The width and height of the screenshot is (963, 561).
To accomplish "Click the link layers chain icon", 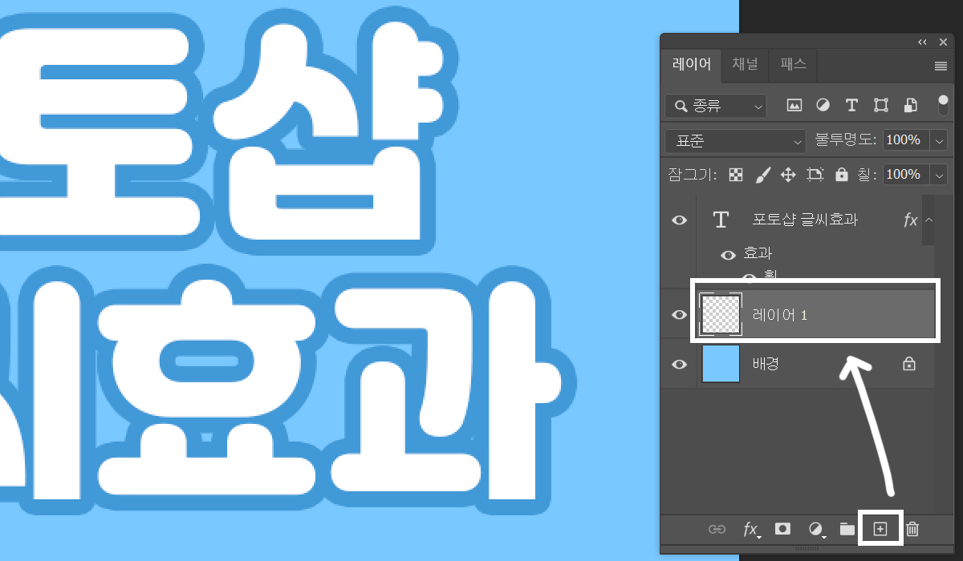I will coord(717,529).
